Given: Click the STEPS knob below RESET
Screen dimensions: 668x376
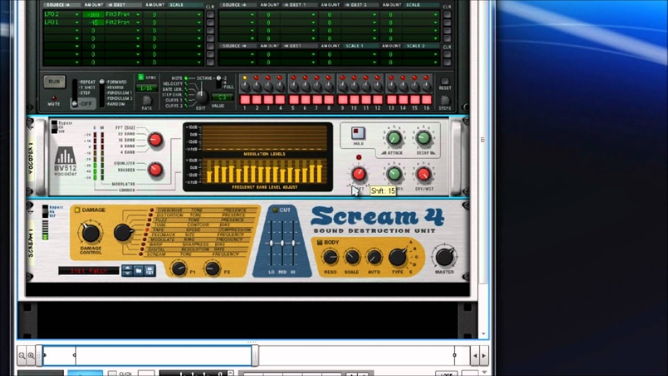Looking at the screenshot, I should point(445,100).
